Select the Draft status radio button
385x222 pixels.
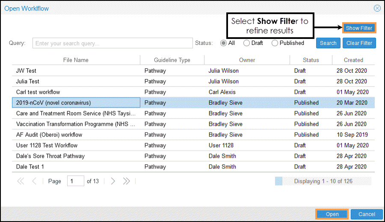tap(246, 43)
